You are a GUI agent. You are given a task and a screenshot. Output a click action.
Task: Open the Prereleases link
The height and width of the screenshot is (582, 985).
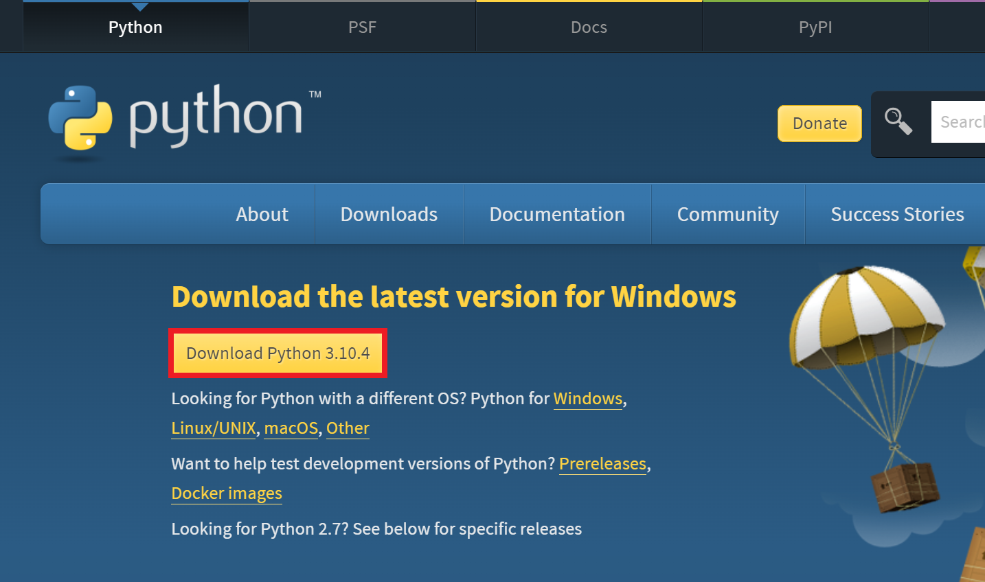pyautogui.click(x=602, y=464)
